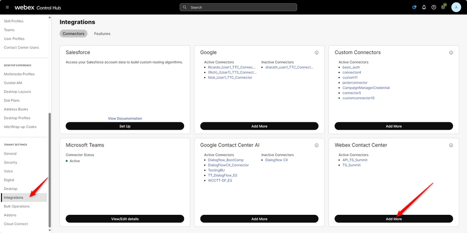Open Bulk Operations
Screen dimensions: 467x233
(17, 206)
